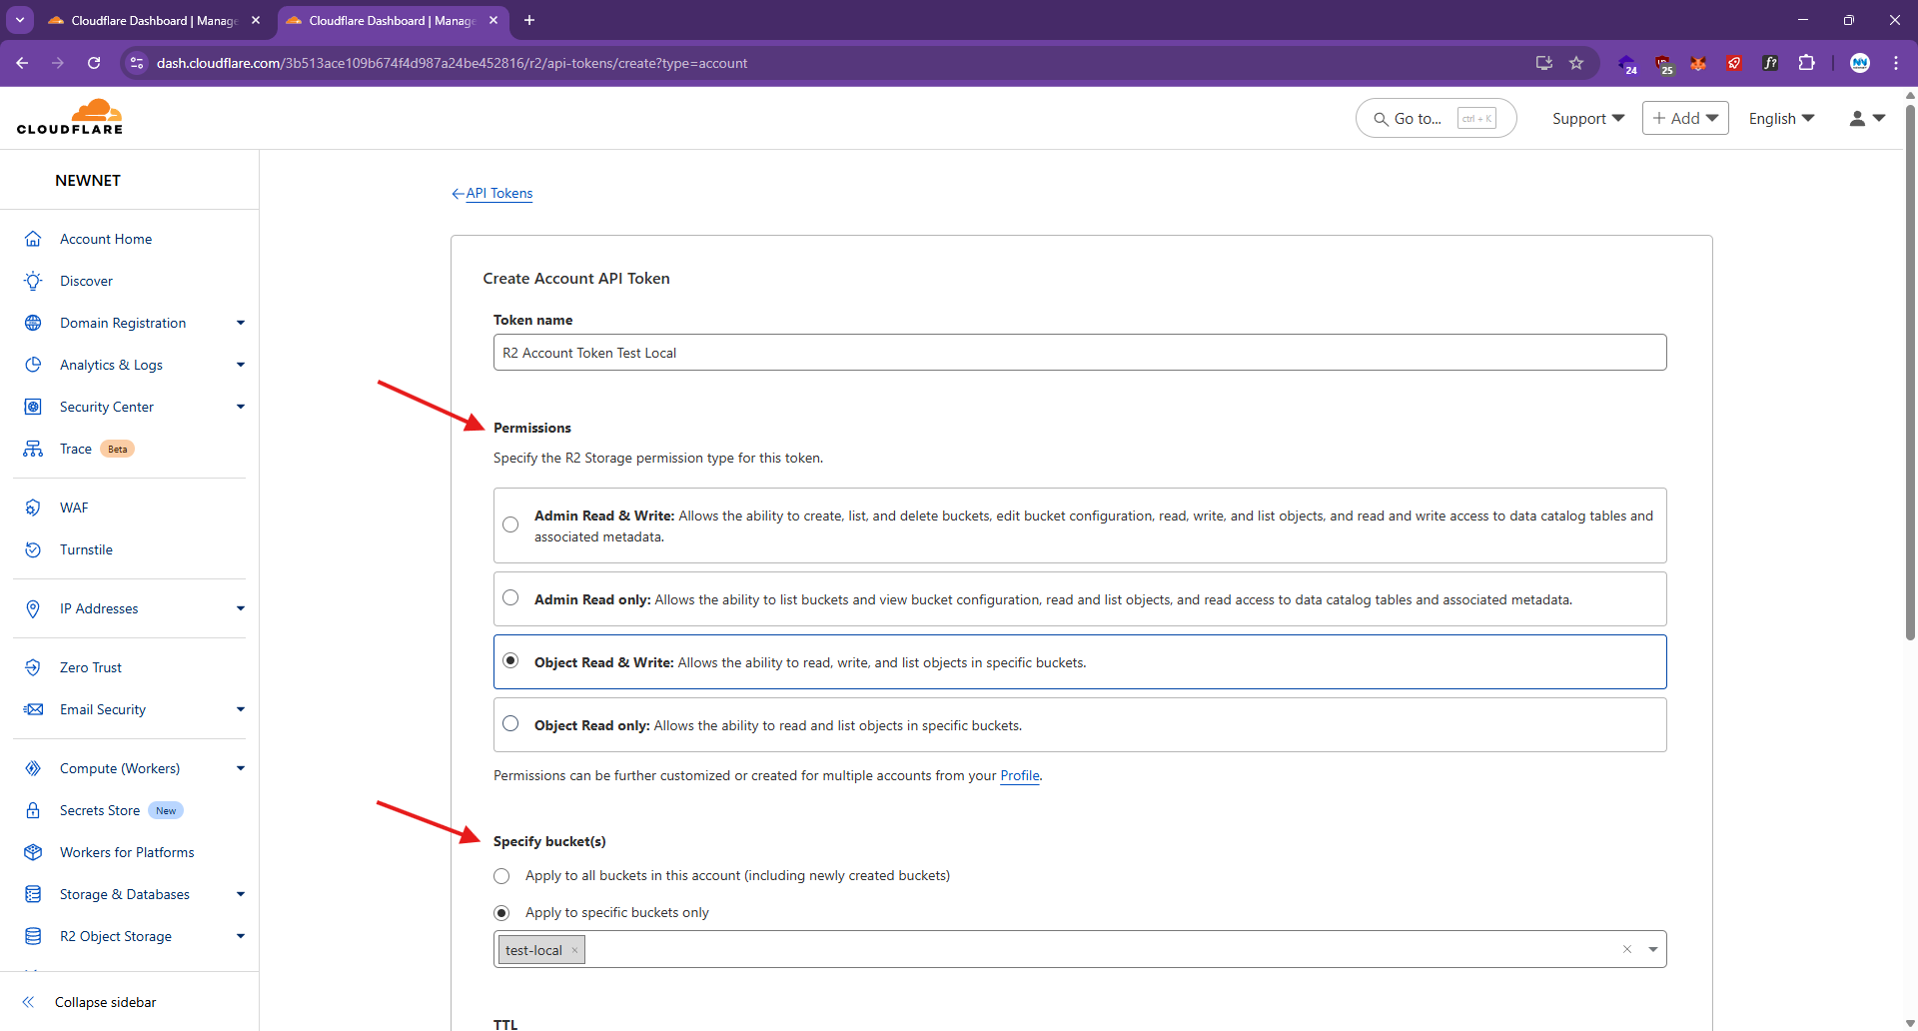Click the Turnstile icon
This screenshot has height=1031, width=1918.
point(33,549)
